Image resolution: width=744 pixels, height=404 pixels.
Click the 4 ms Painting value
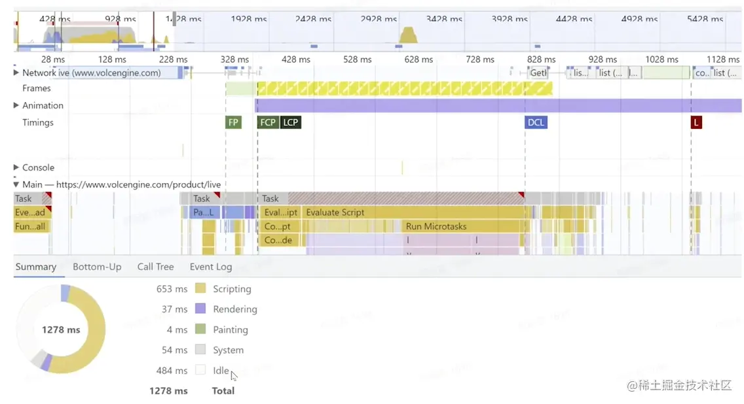click(x=177, y=329)
